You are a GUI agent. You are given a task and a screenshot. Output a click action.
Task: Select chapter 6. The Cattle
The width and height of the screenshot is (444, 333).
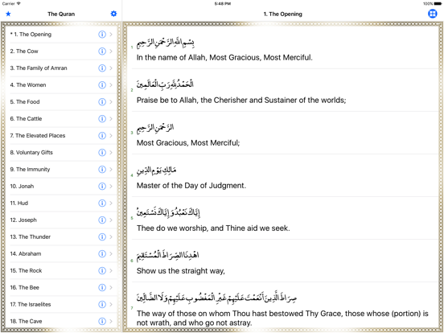coord(61,119)
